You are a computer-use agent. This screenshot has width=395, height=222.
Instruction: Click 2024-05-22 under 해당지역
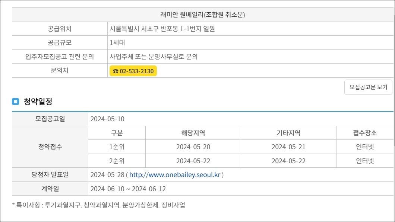click(193, 161)
